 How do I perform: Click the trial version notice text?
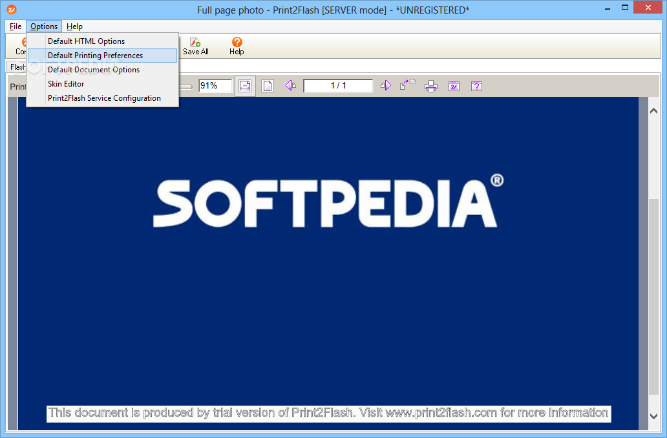click(x=328, y=413)
